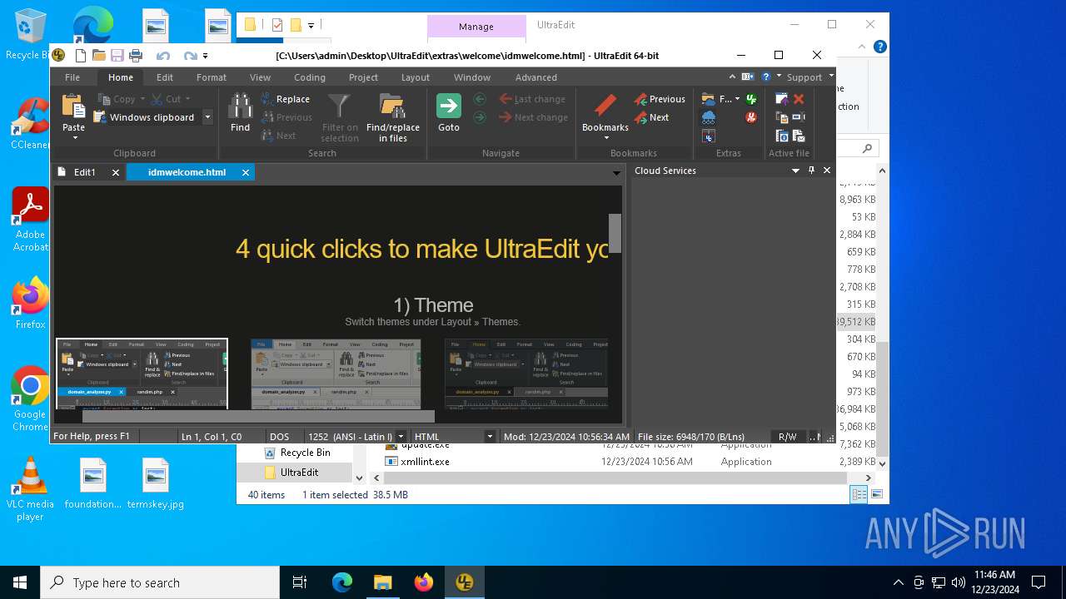Viewport: 1066px width, 599px height.
Task: Switch to the Coding ribbon tab
Action: (309, 77)
